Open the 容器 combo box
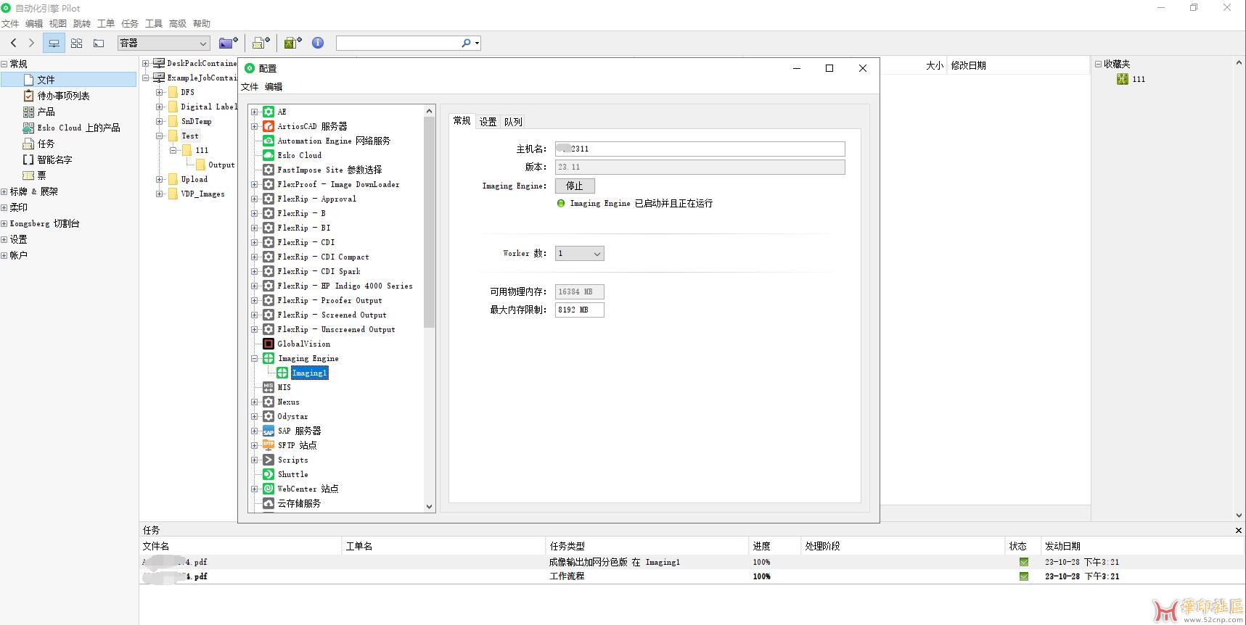Screen dimensions: 1246x625 coord(164,44)
